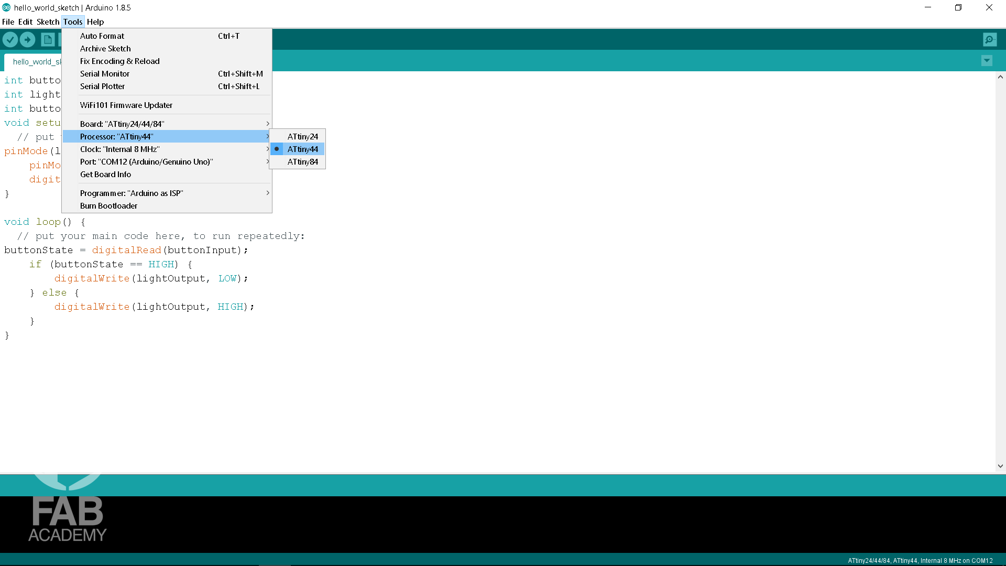Click the "void loop()" code line

(x=45, y=222)
